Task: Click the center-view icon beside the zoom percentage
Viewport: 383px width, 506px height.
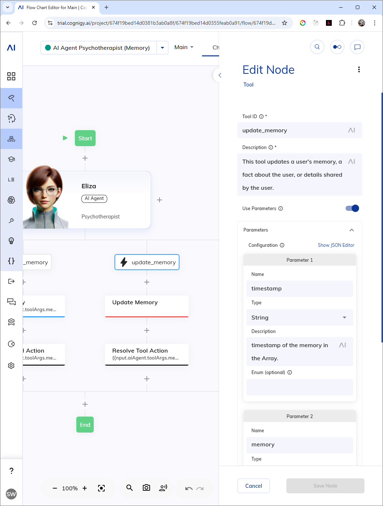Action: pyautogui.click(x=101, y=488)
